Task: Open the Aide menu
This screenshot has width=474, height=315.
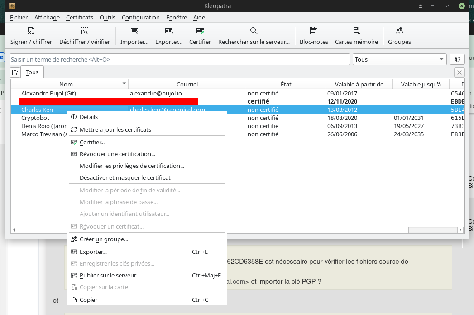Action: [199, 18]
